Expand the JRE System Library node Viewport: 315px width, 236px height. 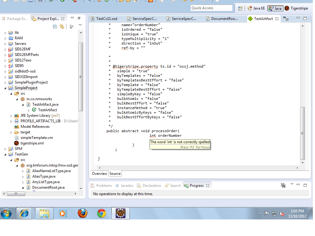11,116
